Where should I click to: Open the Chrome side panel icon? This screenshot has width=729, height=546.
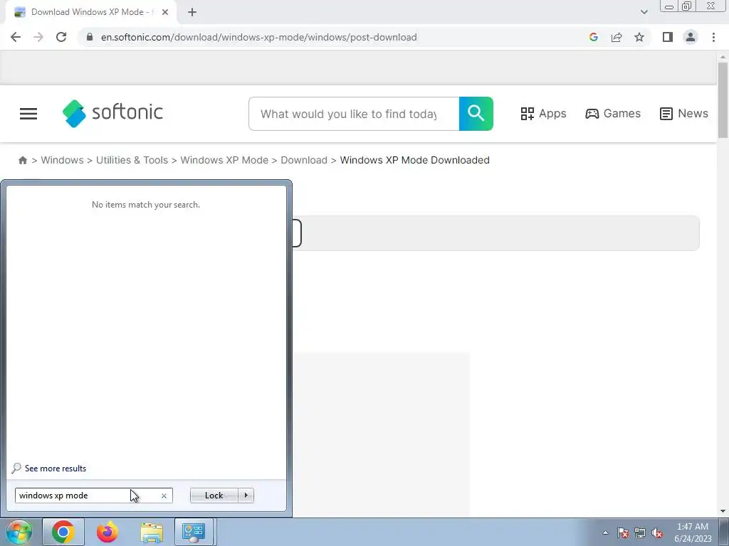coord(668,37)
